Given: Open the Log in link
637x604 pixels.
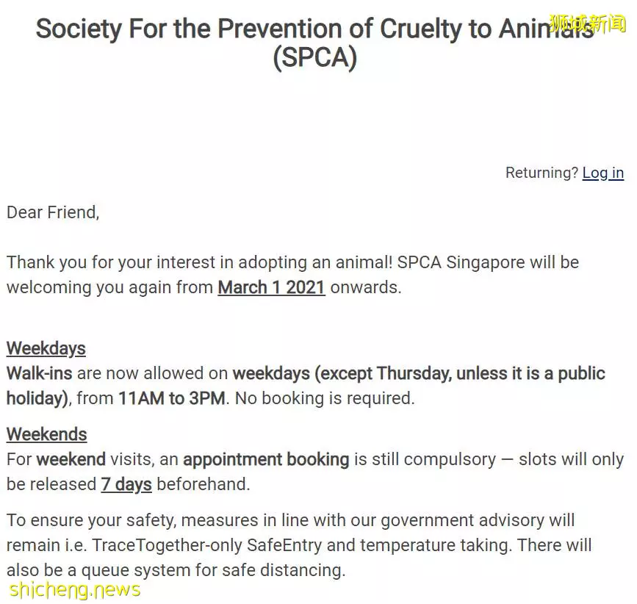Looking at the screenshot, I should (x=603, y=173).
